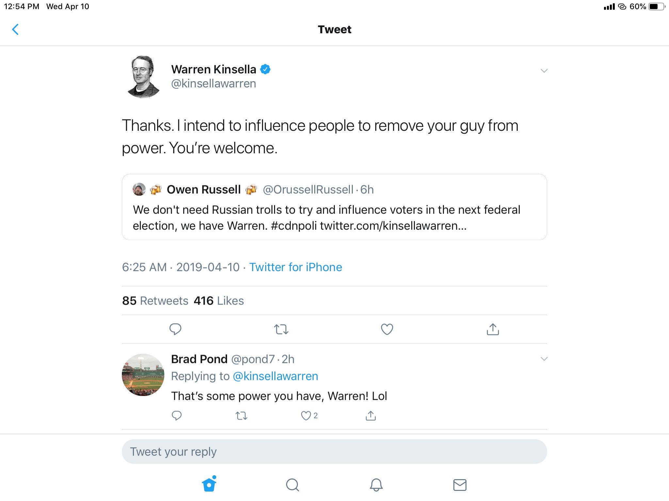Tap the Tweet your reply field
This screenshot has width=669, height=501.
(334, 452)
